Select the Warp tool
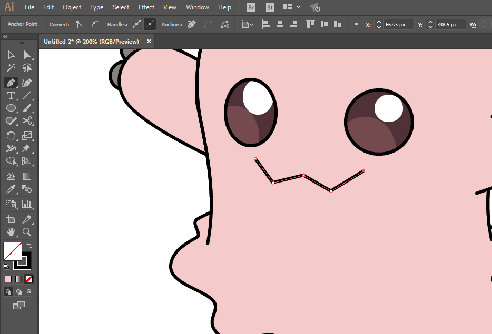Image resolution: width=492 pixels, height=334 pixels. 11,148
